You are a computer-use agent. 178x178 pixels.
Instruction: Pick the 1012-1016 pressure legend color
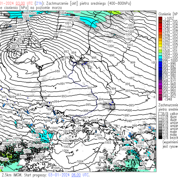[161, 48]
